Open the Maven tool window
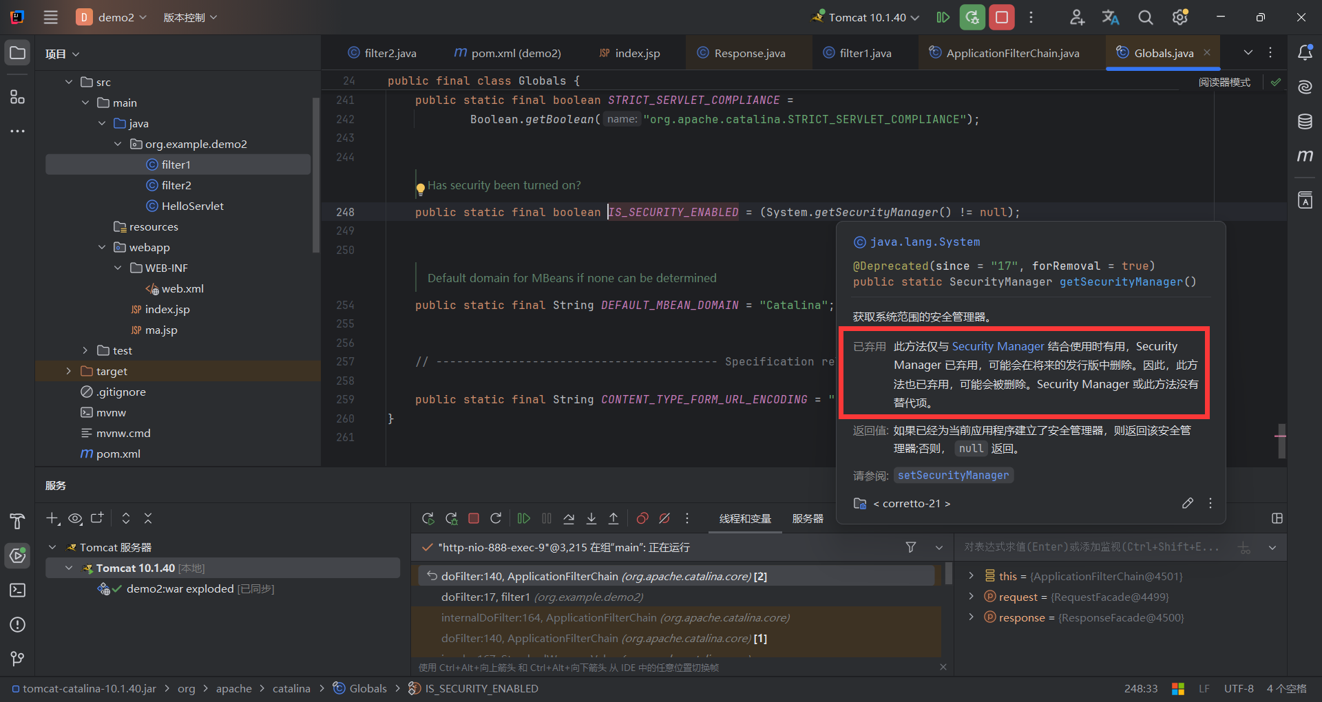1322x702 pixels. tap(1305, 156)
